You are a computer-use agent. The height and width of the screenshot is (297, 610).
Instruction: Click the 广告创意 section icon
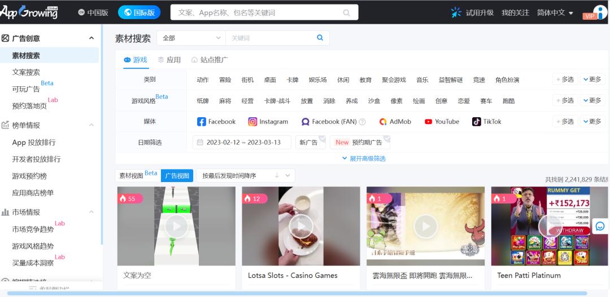pyautogui.click(x=6, y=38)
